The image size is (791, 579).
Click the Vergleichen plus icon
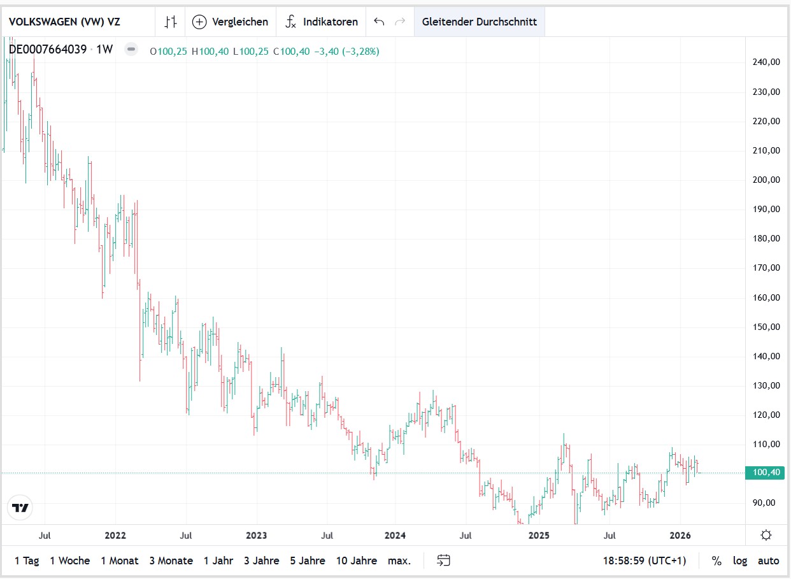point(199,22)
